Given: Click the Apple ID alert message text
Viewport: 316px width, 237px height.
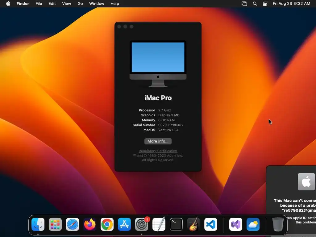Looking at the screenshot, I should pos(295,205).
